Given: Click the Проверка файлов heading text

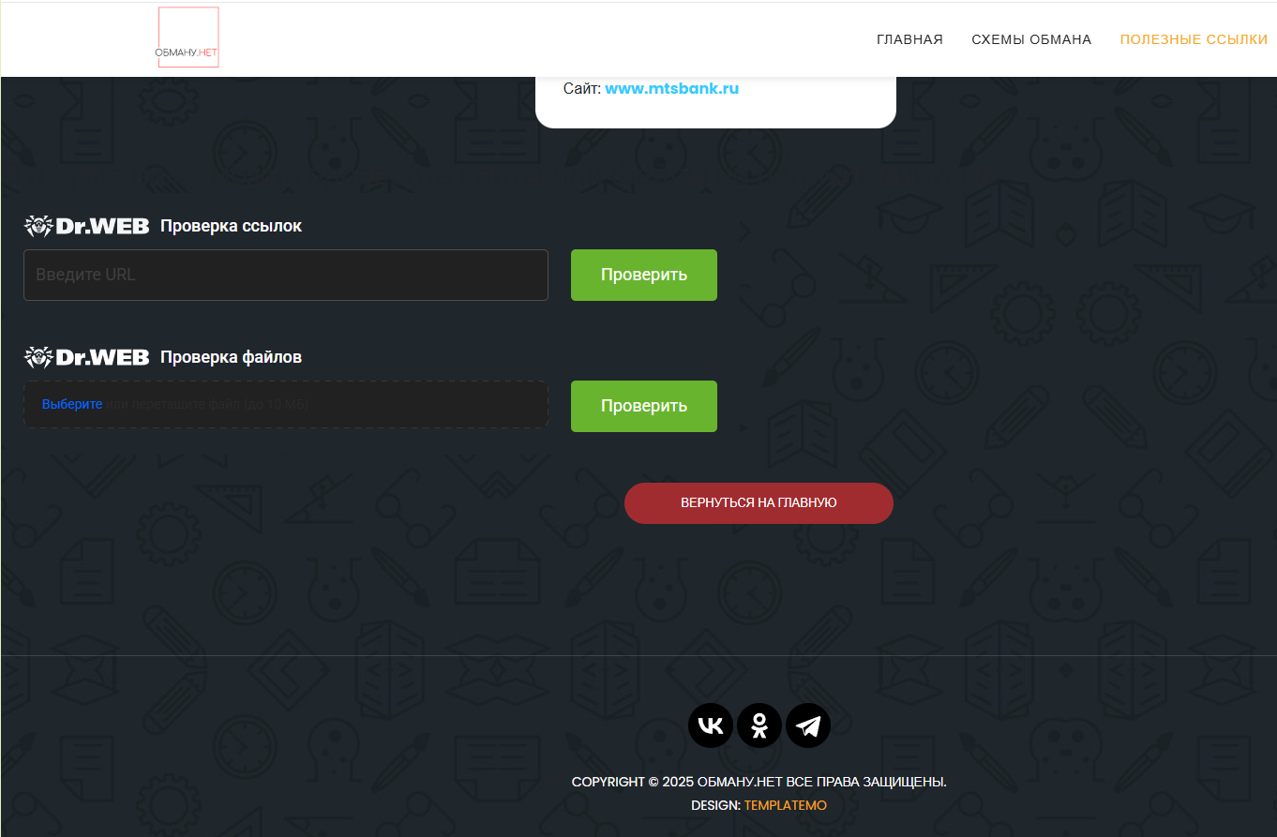Looking at the screenshot, I should point(231,357).
